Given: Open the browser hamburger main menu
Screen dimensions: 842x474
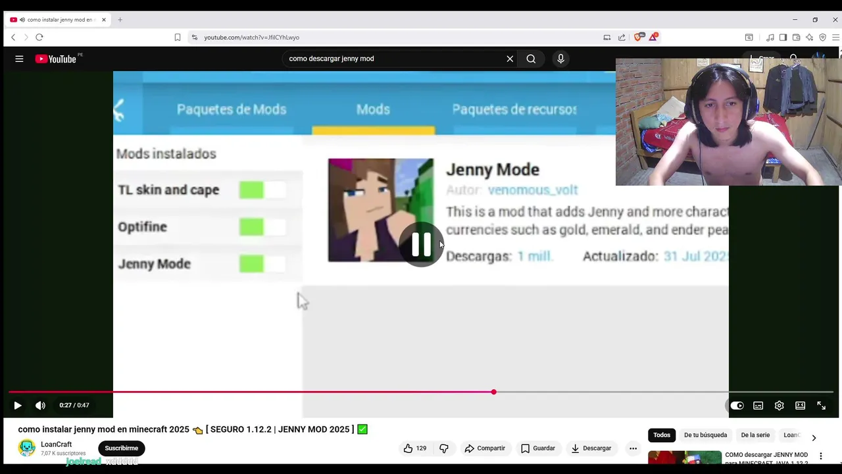Looking at the screenshot, I should tap(836, 38).
